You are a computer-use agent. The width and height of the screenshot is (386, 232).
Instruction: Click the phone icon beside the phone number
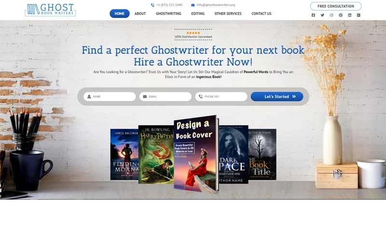152,5
